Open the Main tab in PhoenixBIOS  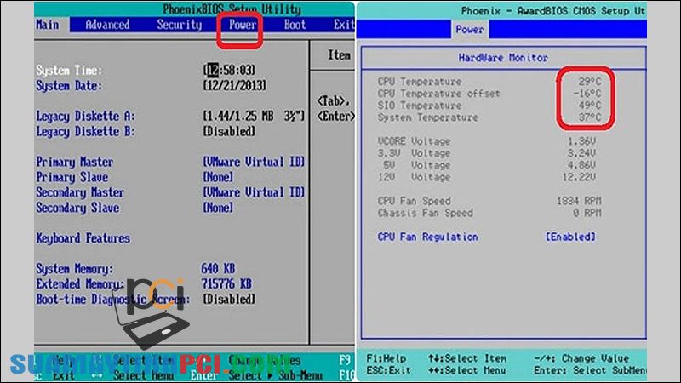tap(48, 25)
